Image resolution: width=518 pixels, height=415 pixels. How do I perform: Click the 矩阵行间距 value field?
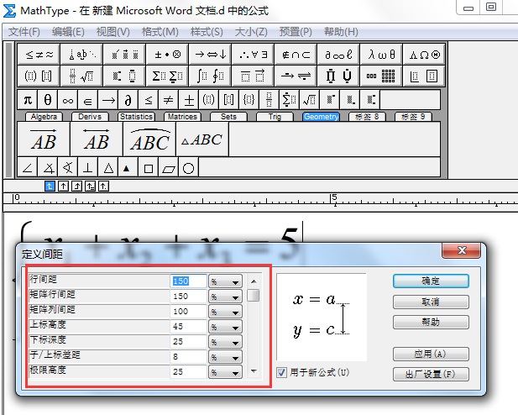pyautogui.click(x=188, y=297)
